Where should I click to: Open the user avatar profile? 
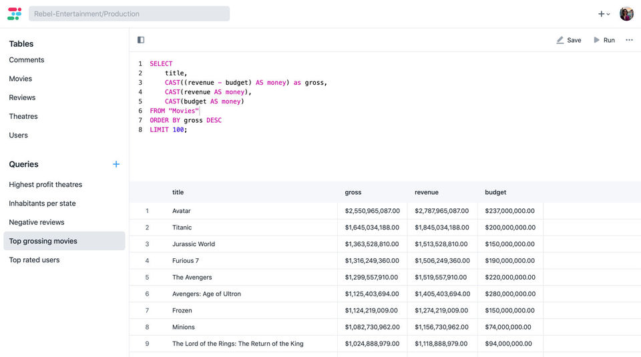click(626, 13)
